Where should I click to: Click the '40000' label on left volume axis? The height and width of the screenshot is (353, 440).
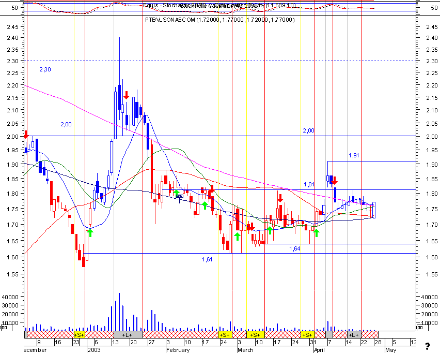pos(10,297)
